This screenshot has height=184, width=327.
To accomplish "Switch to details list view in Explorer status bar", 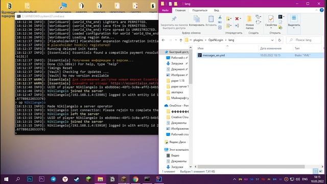I will [315, 172].
